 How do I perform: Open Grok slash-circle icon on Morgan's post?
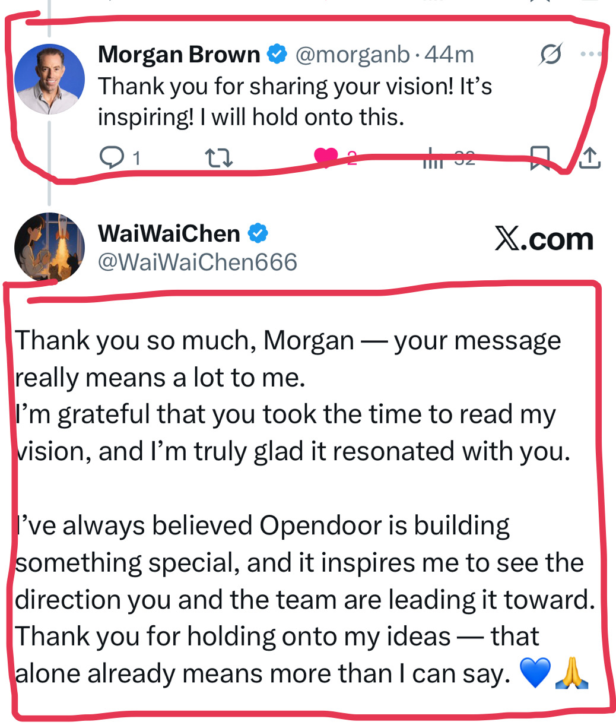(550, 55)
